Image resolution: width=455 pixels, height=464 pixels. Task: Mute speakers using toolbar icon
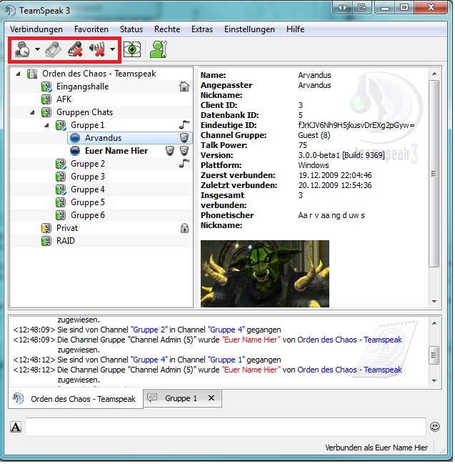click(97, 49)
